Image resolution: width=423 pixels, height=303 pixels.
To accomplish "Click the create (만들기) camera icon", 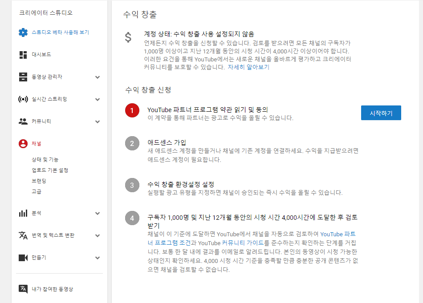I will point(23,258).
